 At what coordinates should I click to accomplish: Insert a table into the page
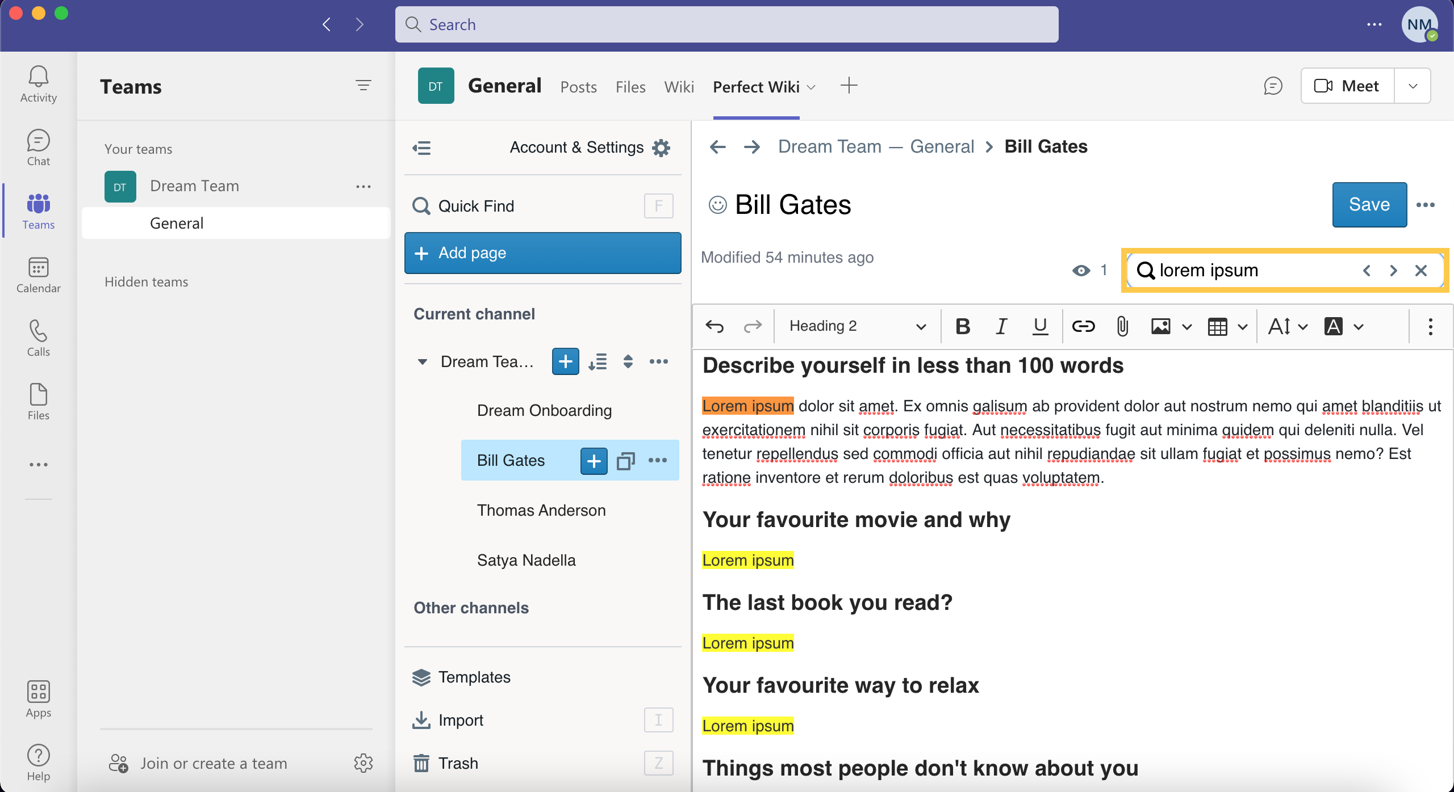(x=1218, y=326)
